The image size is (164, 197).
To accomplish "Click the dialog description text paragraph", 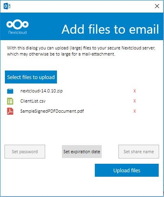I will point(81,51).
